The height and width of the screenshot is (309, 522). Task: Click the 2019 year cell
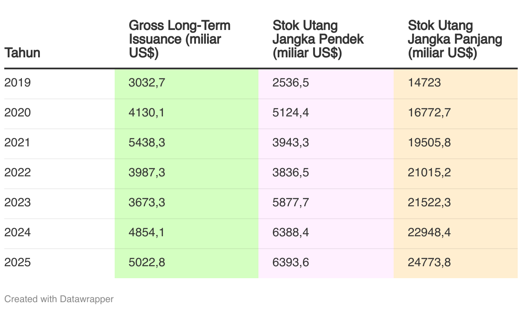pos(18,83)
